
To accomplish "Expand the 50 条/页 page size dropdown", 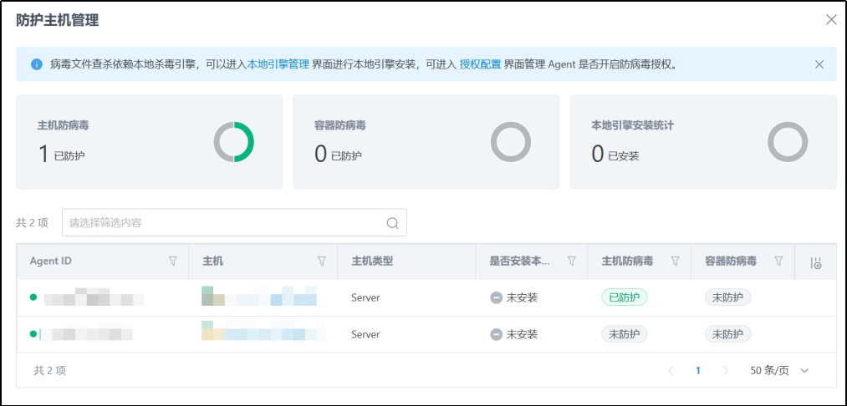I will (779, 371).
